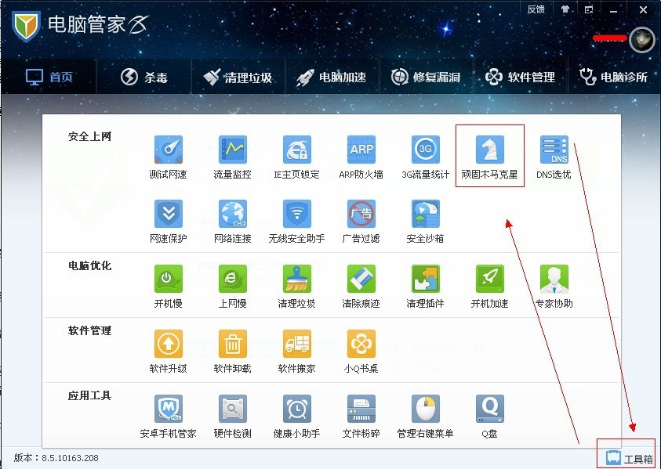This screenshot has width=661, height=469.
Task: Click the 工具箱 toolbox button
Action: (x=630, y=458)
